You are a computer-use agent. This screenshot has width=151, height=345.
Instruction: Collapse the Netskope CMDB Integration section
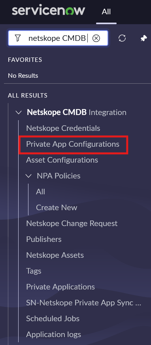(x=19, y=113)
